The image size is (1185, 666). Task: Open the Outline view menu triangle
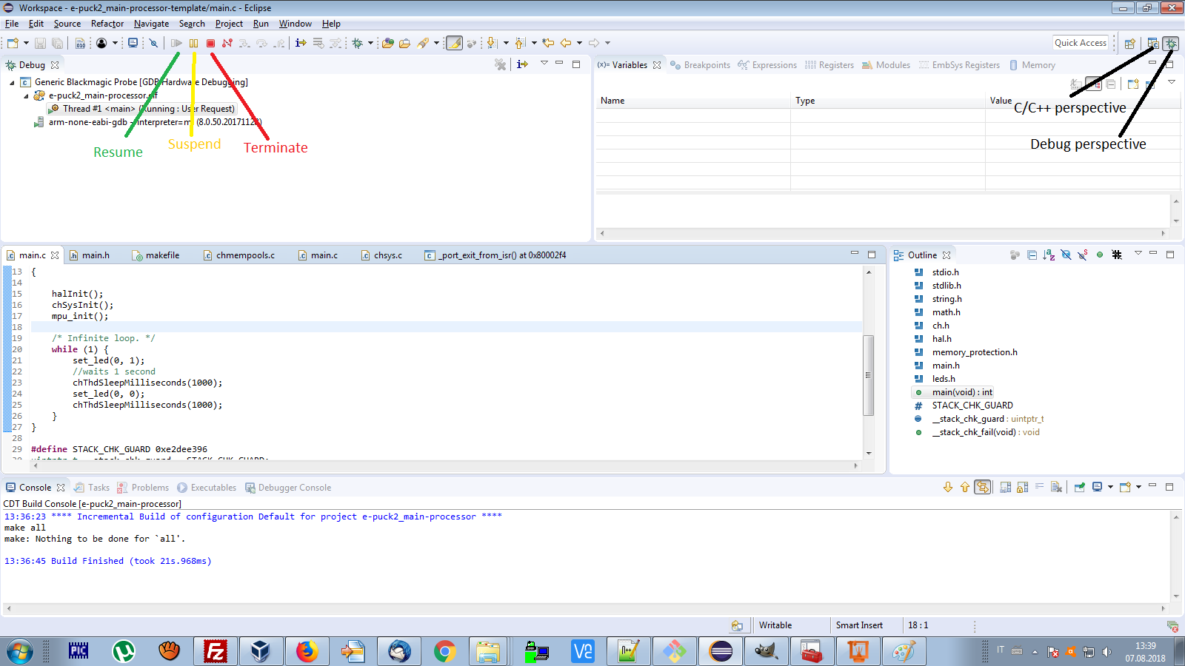[1138, 254]
